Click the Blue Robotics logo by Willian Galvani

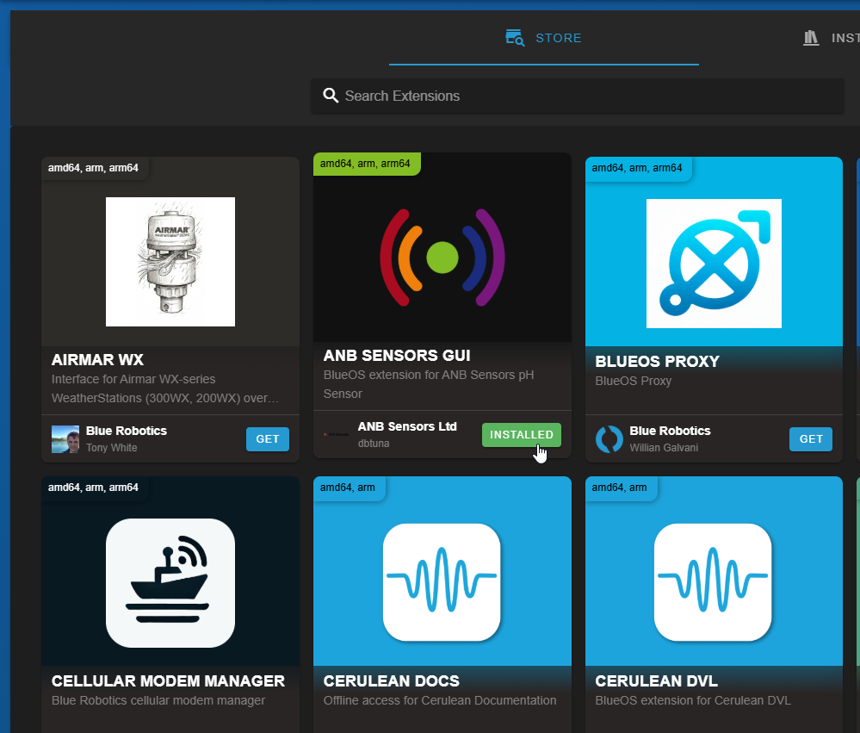(609, 439)
